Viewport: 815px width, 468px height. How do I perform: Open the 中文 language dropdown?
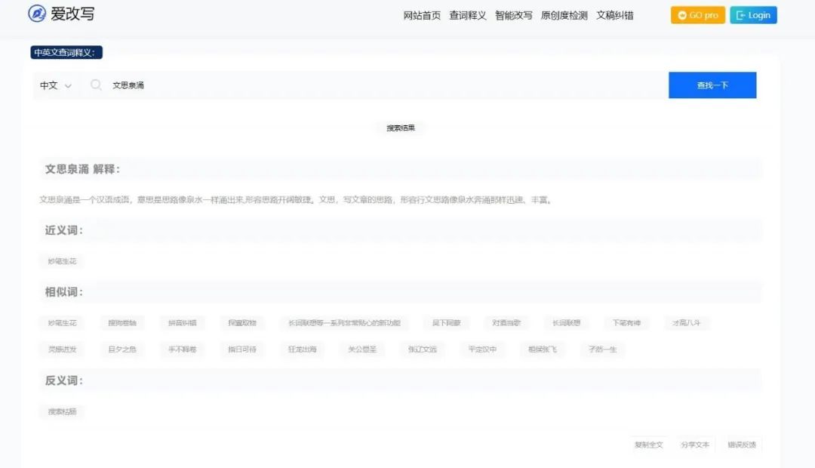click(x=56, y=85)
